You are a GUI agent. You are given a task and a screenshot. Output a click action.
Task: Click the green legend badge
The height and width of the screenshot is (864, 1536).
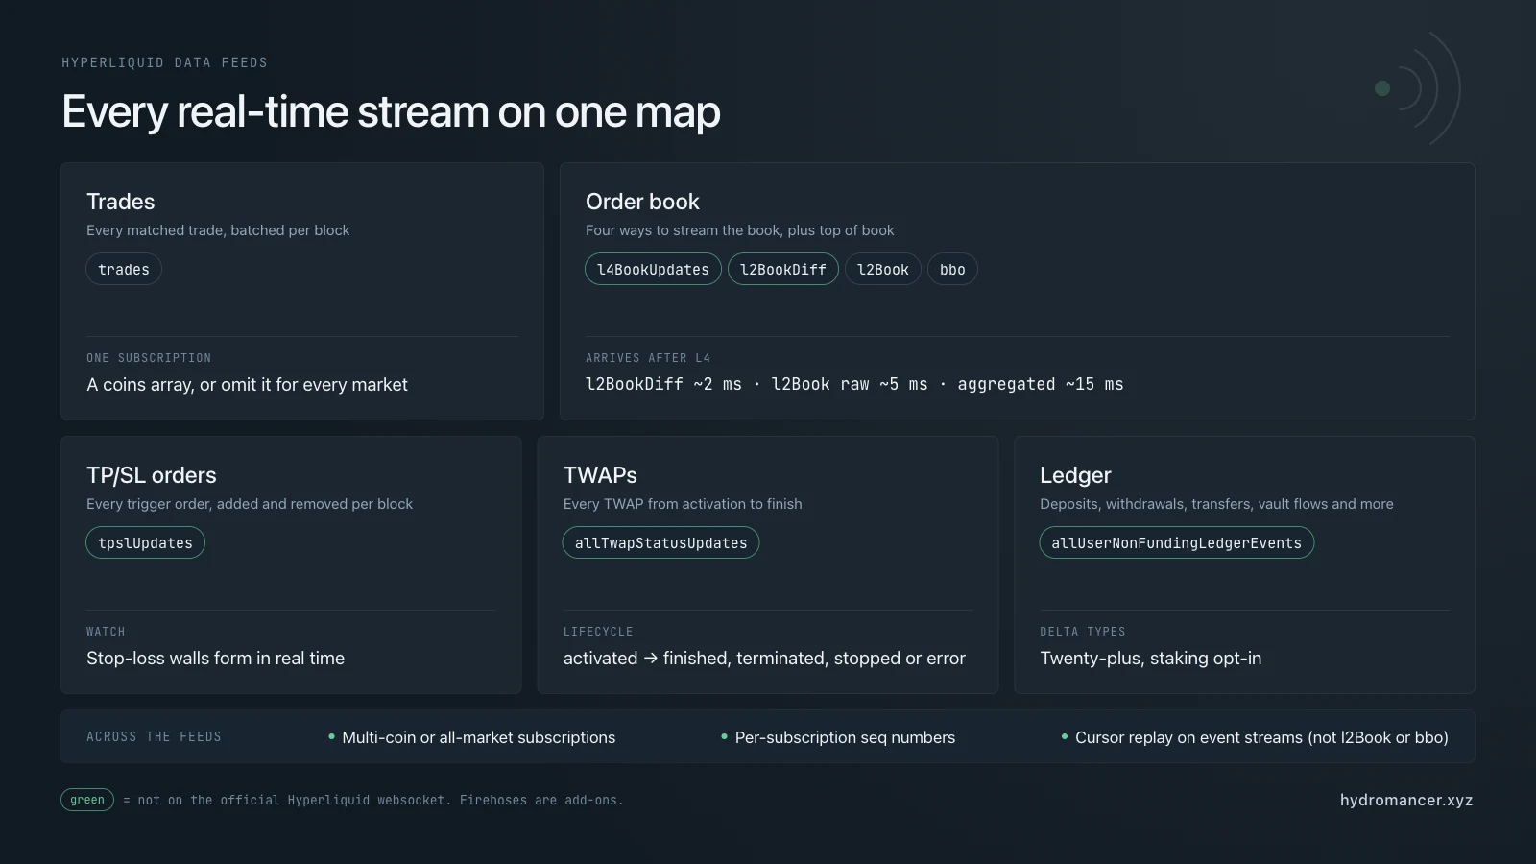87,800
